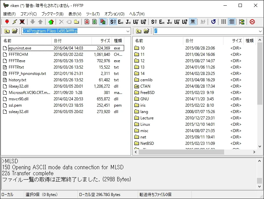Open the ツール(T) menu
Image resolution: width=264 pixels, height=199 pixels.
(x=93, y=14)
